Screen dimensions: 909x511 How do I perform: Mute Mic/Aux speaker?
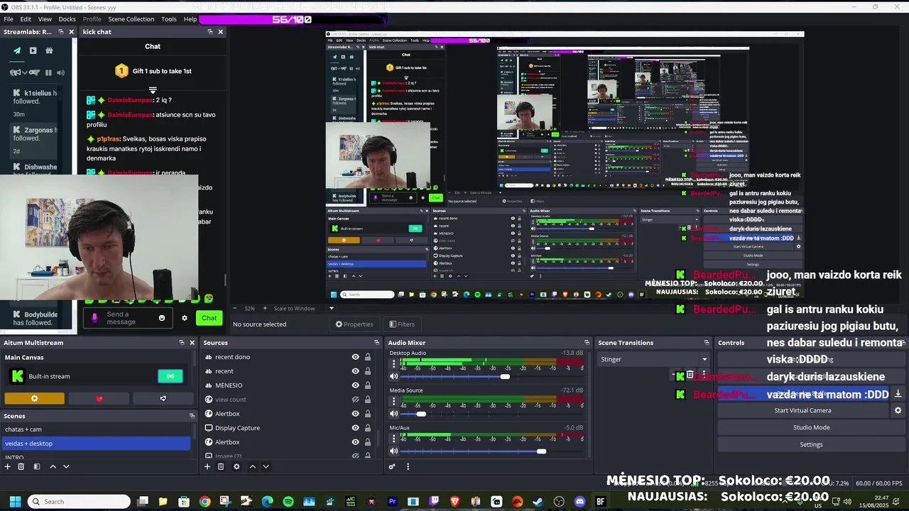[394, 451]
